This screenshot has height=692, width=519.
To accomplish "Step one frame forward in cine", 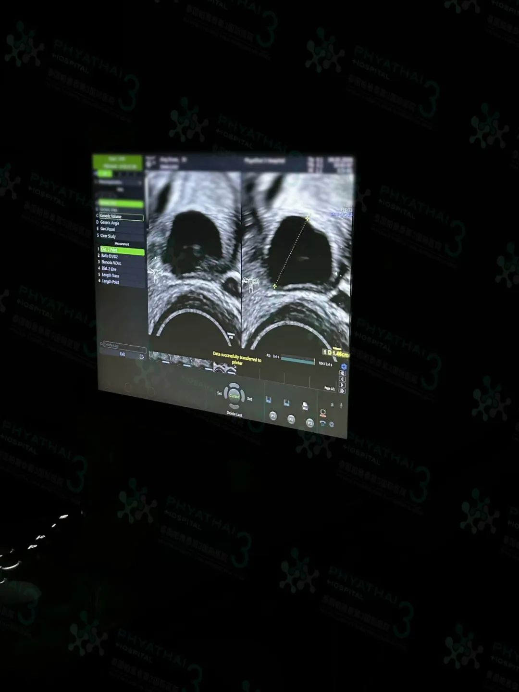I will (343, 385).
